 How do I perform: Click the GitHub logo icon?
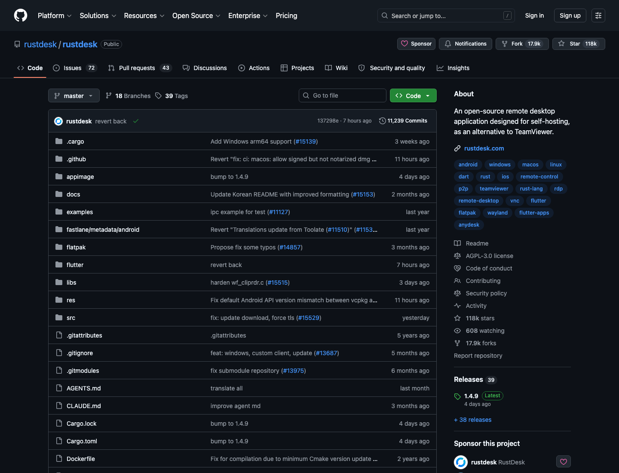(21, 15)
